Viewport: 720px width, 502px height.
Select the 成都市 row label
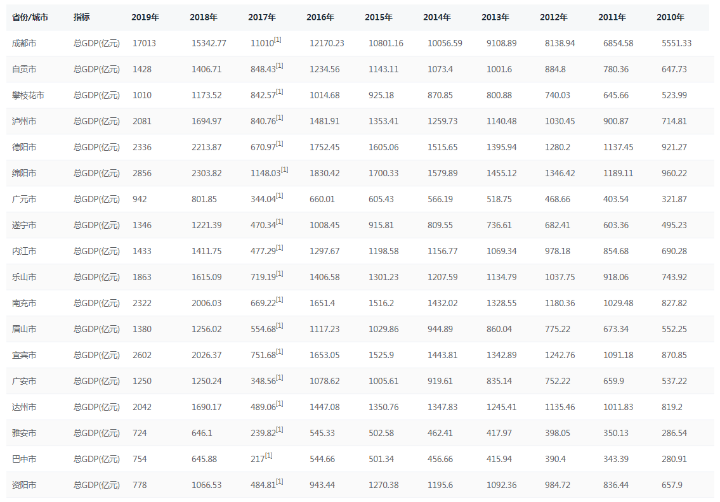click(x=24, y=43)
